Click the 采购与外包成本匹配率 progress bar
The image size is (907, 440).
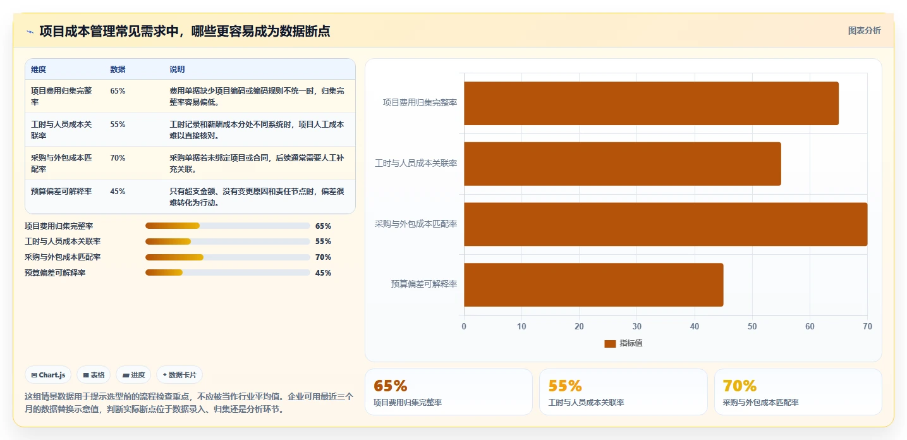228,257
